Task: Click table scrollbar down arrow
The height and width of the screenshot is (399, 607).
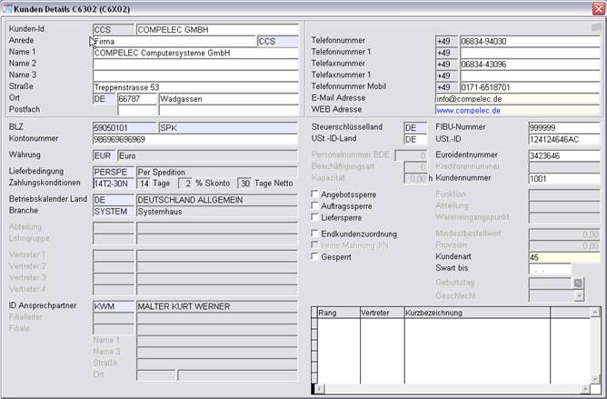Action: 596,379
